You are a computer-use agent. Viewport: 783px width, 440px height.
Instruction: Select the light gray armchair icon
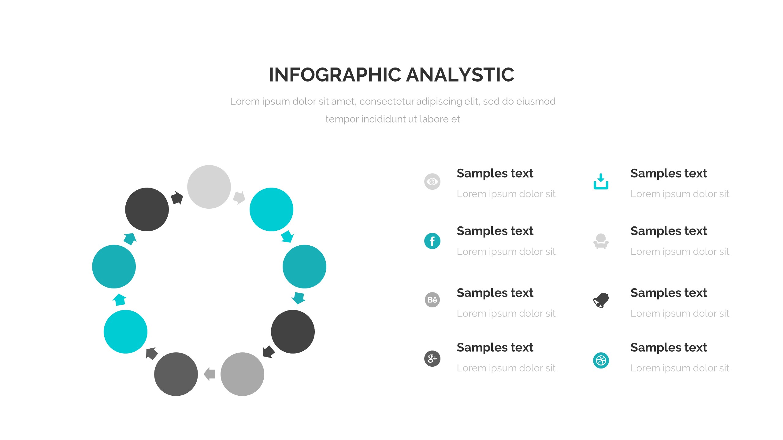(x=601, y=241)
